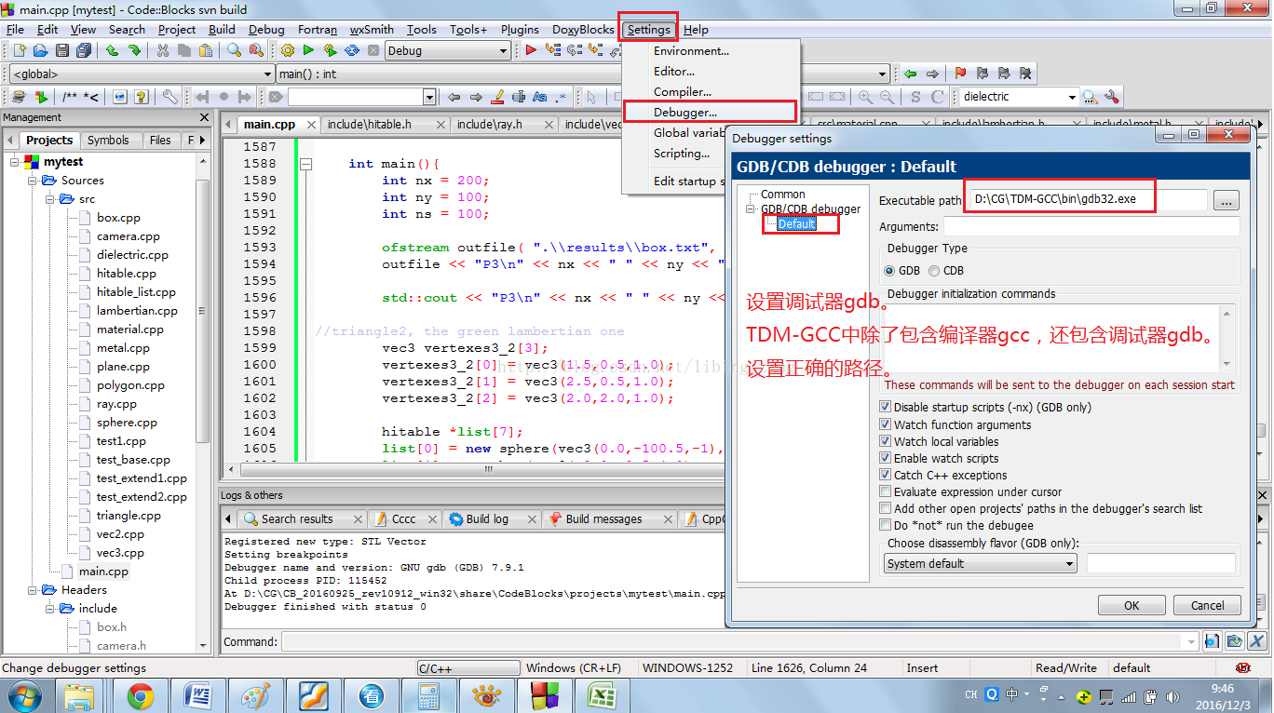Viewport: 1274px width, 713px height.
Task: Click the Replace toolbar icon
Action: point(256,50)
